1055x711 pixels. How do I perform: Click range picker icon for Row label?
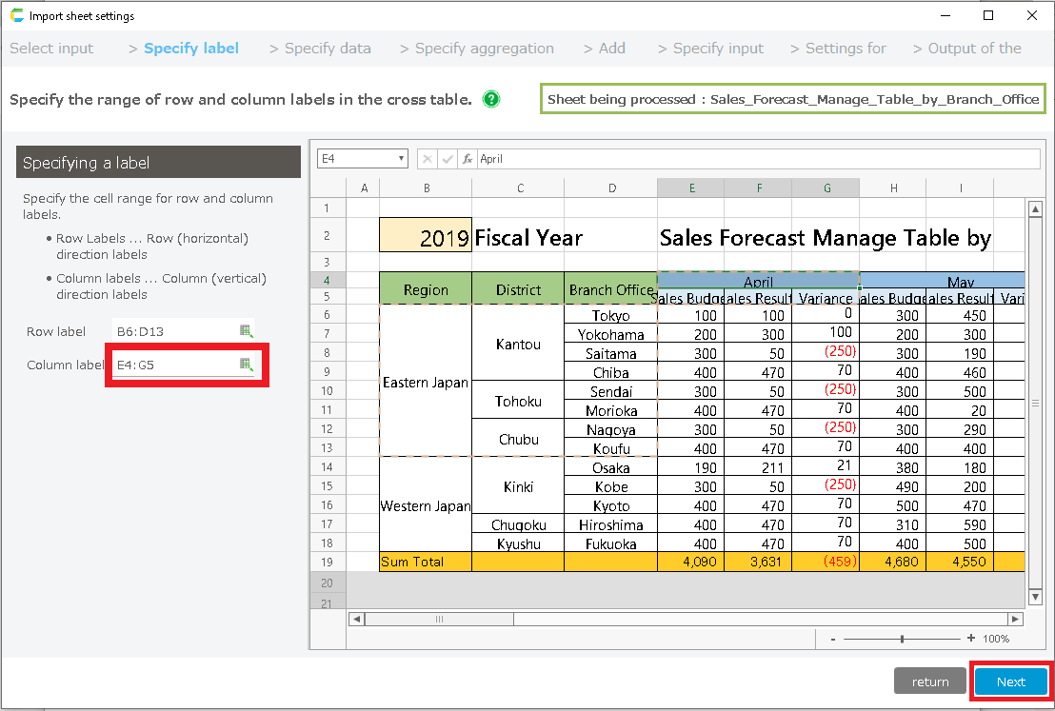(x=246, y=331)
